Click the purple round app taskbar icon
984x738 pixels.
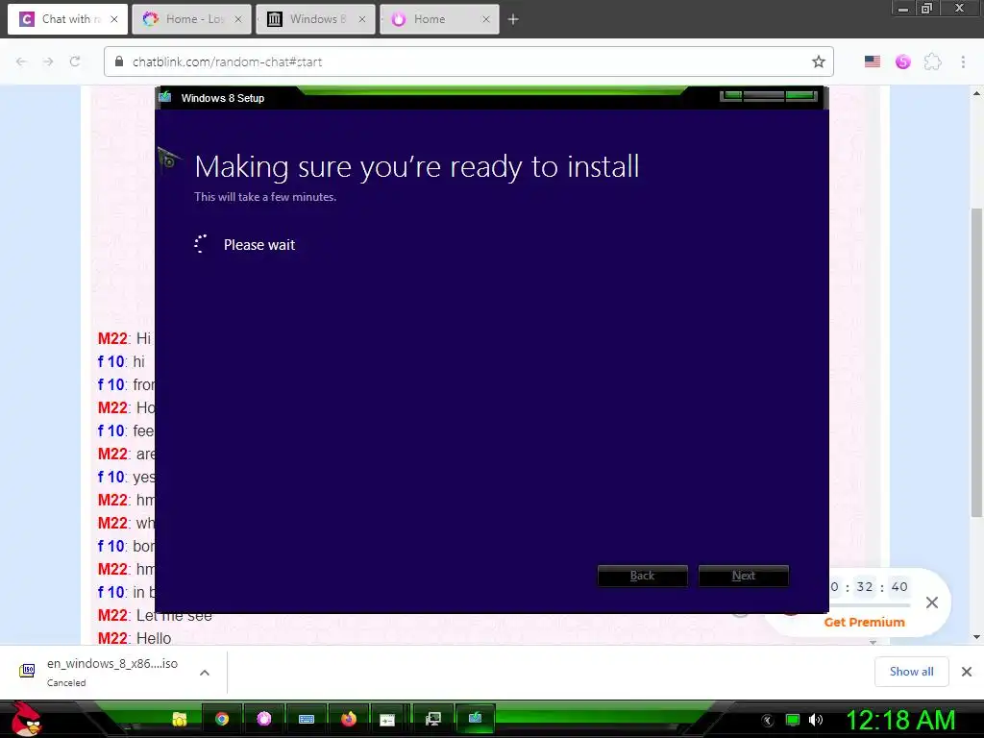(x=263, y=719)
